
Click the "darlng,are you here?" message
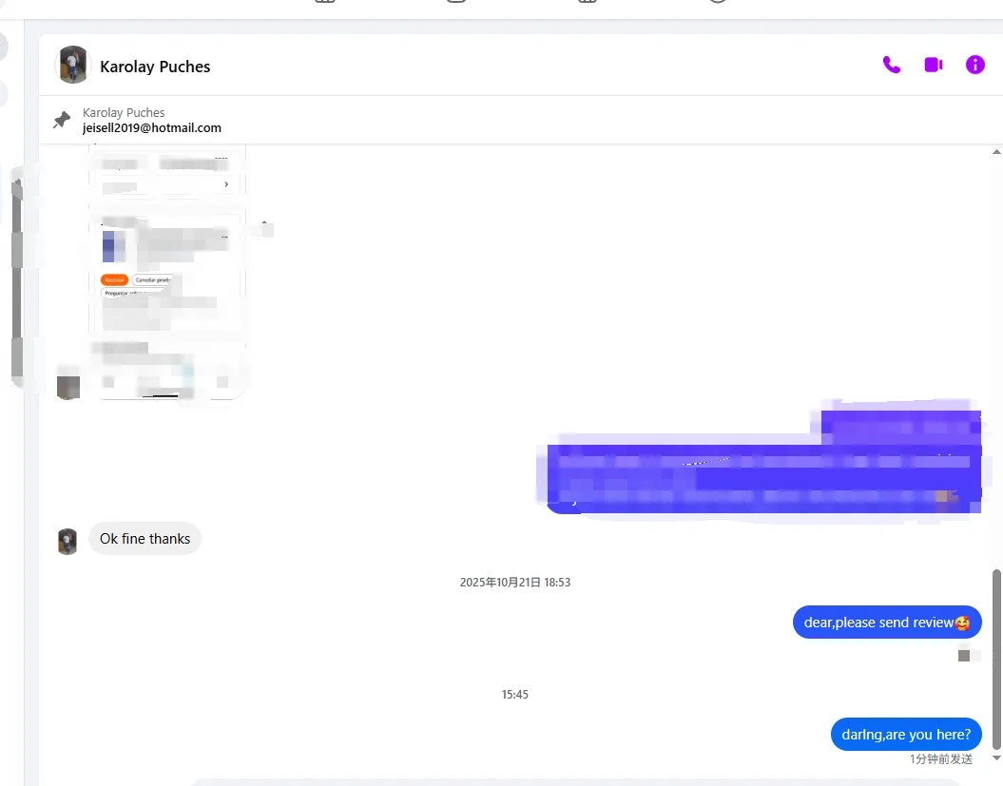[906, 734]
